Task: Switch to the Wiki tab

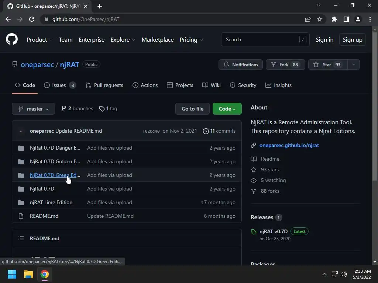Action: [x=212, y=85]
